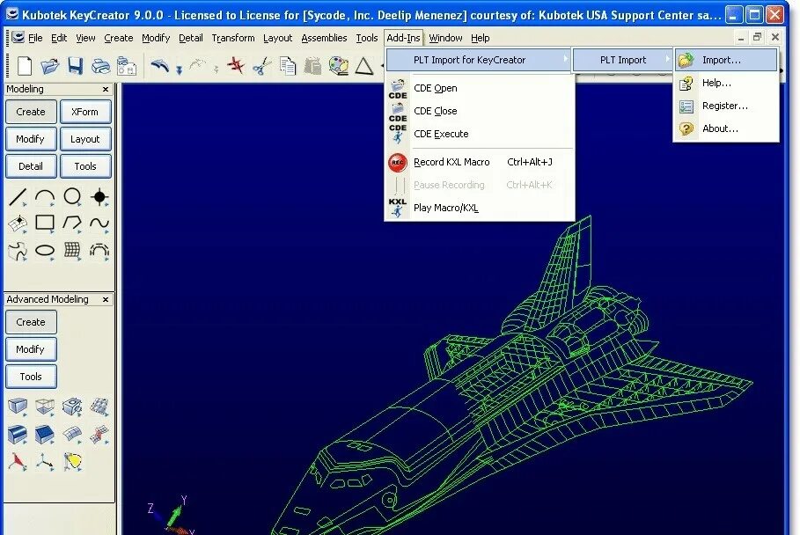The width and height of the screenshot is (800, 535).
Task: Close the Advanced Modeling palette
Action: (106, 299)
